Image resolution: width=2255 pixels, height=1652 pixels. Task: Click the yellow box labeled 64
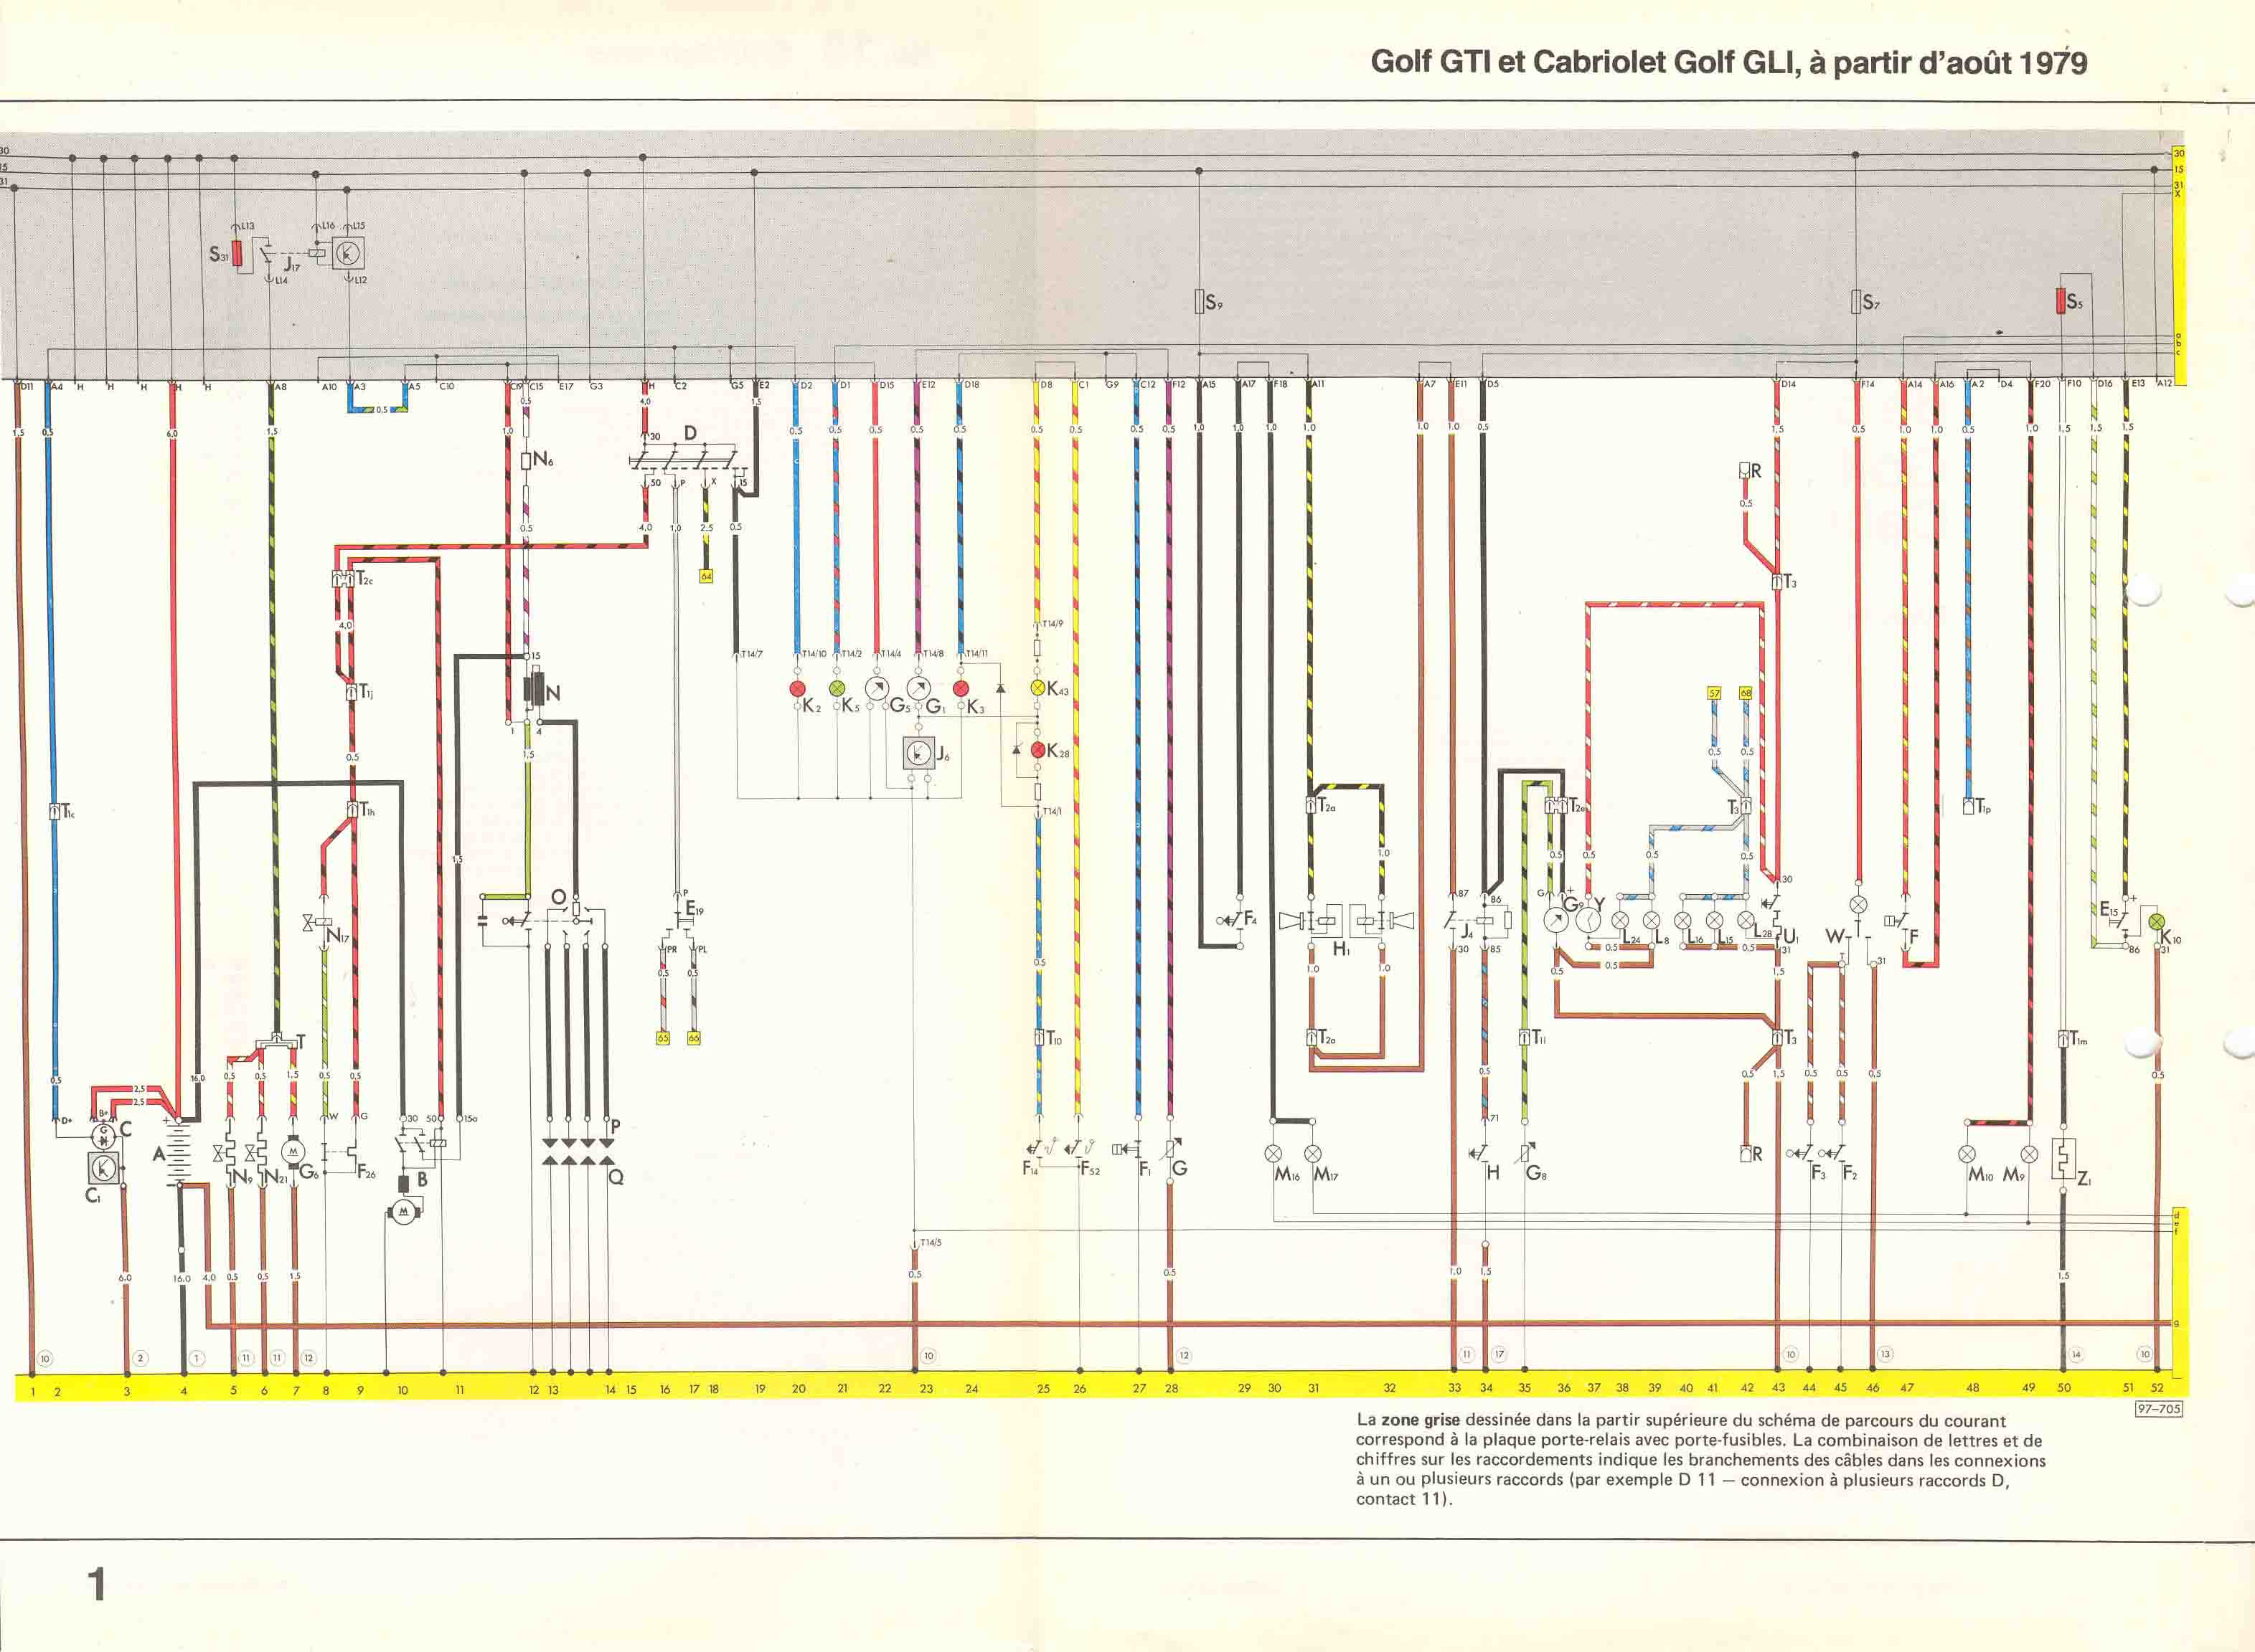tap(705, 576)
